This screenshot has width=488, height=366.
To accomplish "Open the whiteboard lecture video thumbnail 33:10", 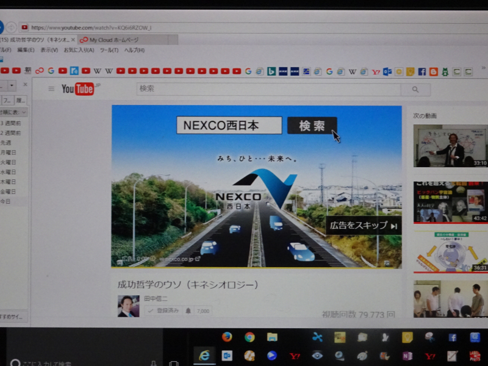I will [x=450, y=146].
